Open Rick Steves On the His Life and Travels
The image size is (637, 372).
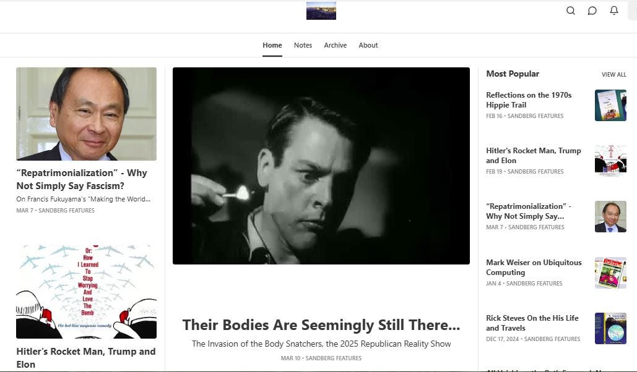[532, 323]
